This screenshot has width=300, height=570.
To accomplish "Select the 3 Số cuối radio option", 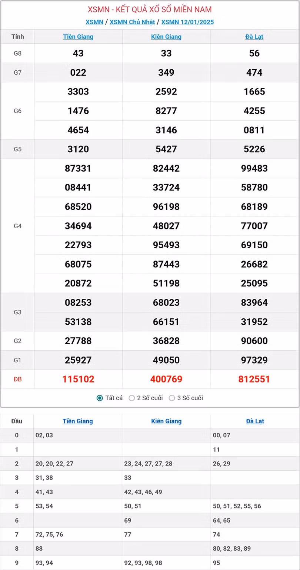I will [x=172, y=398].
